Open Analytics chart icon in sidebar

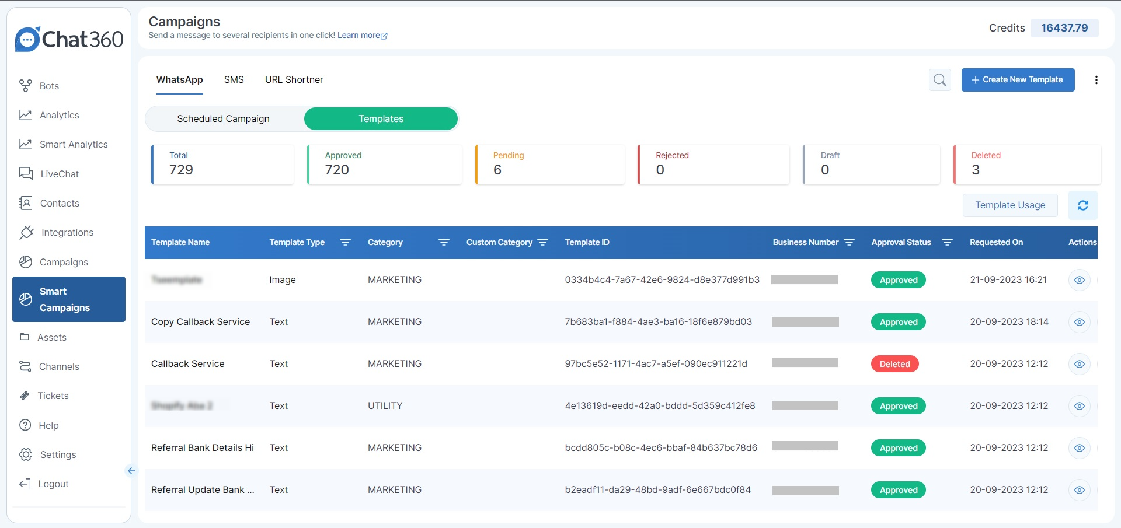pyautogui.click(x=25, y=115)
